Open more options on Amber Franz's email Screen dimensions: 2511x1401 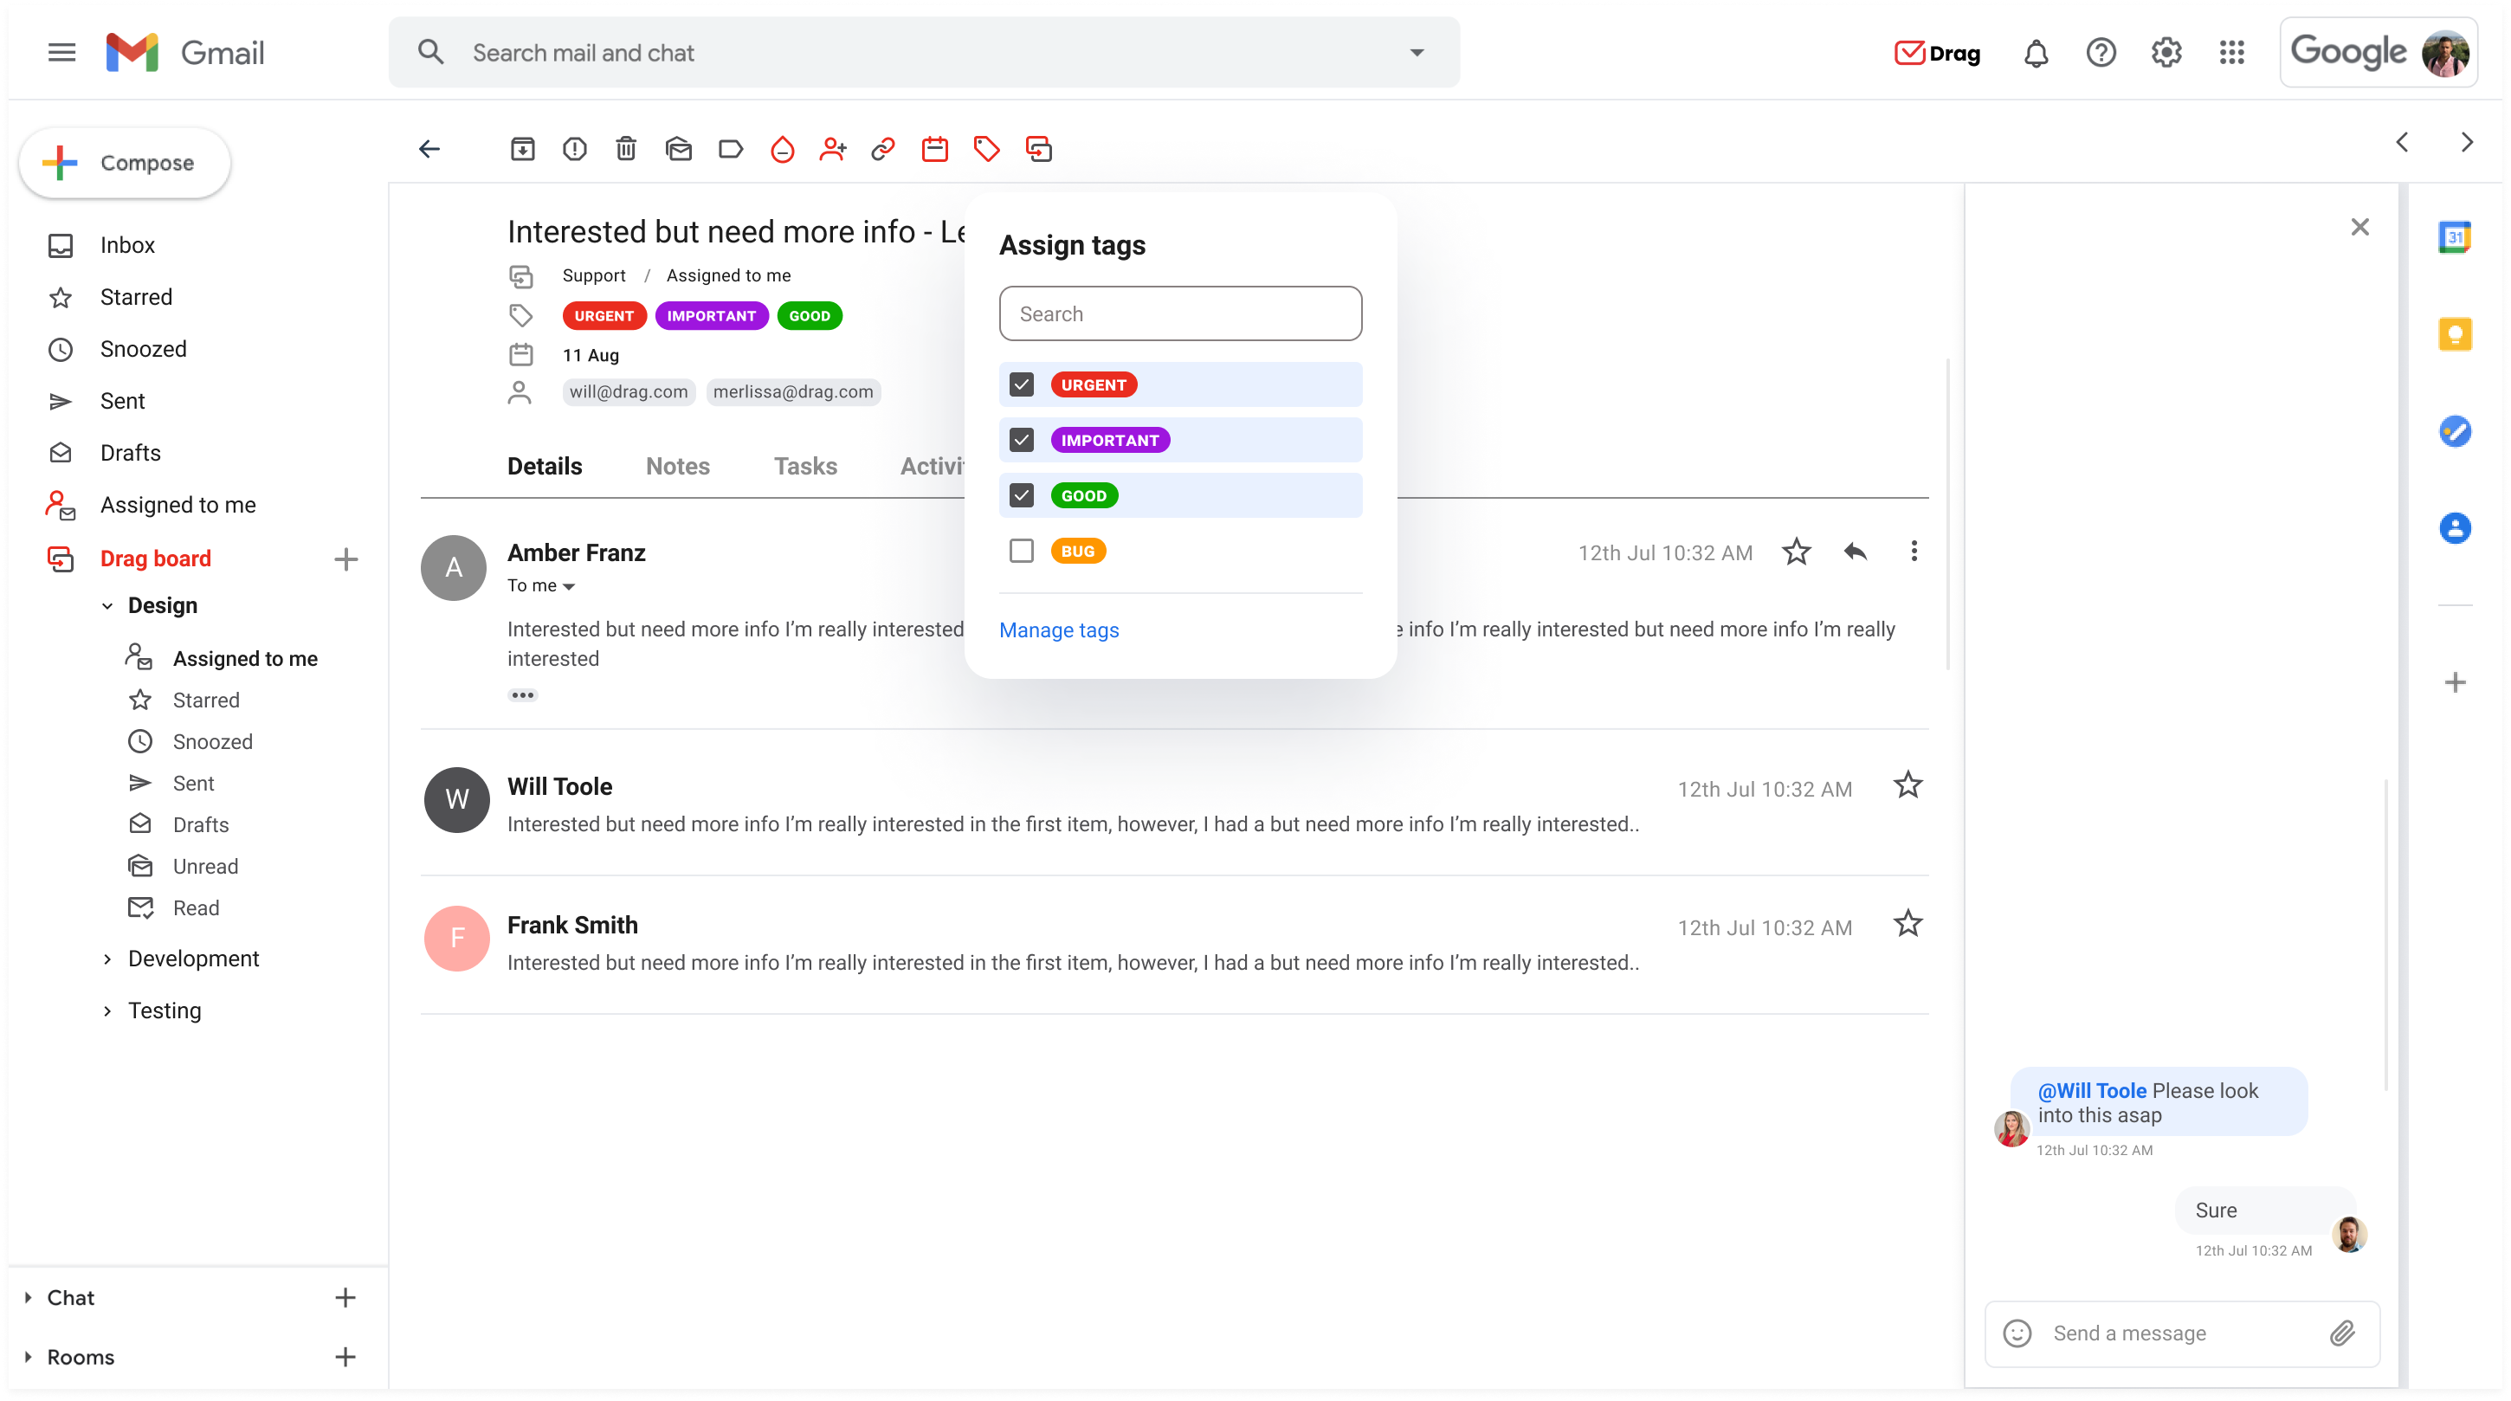(1914, 552)
